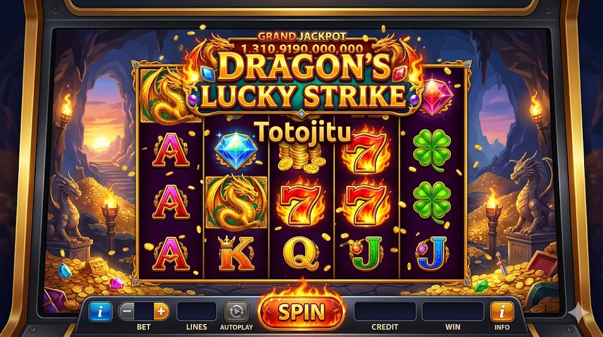Click the Win display field
The image size is (603, 337).
coord(453,311)
